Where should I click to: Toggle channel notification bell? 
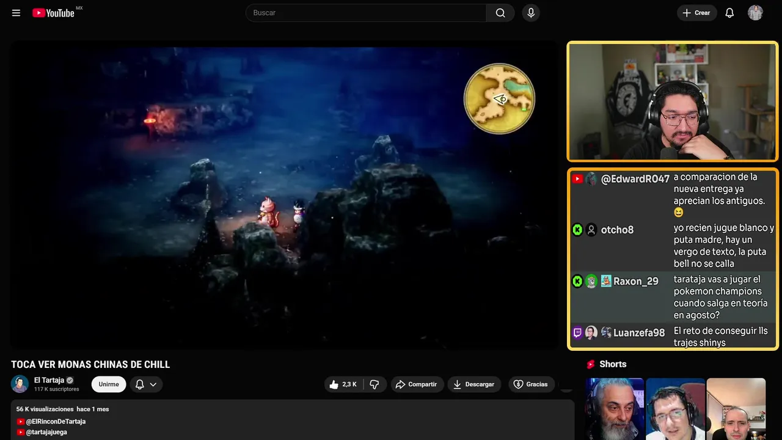(139, 384)
